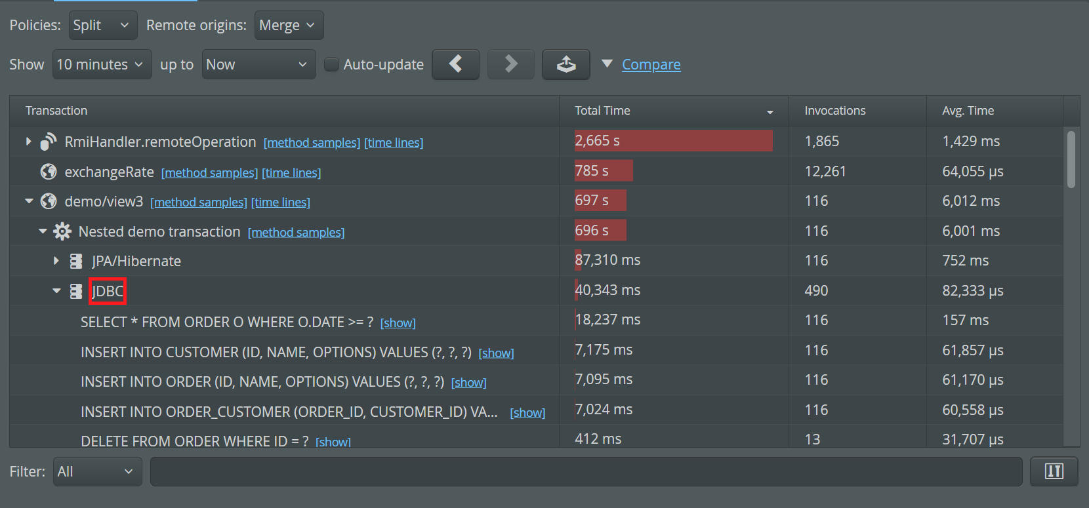This screenshot has height=508, width=1089.
Task: Sort by the Transaction column header
Action: click(x=284, y=111)
